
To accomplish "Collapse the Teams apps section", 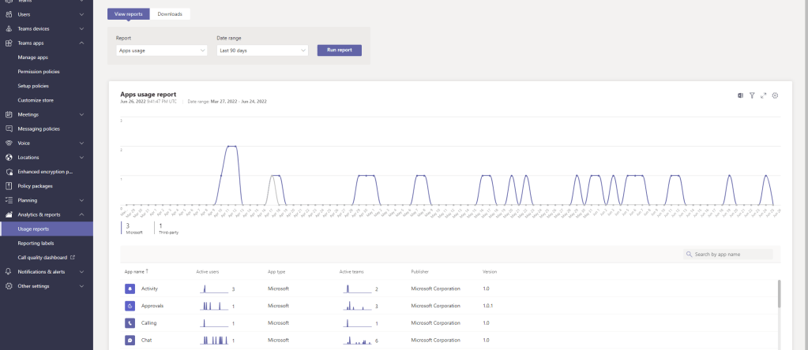I will coord(82,43).
